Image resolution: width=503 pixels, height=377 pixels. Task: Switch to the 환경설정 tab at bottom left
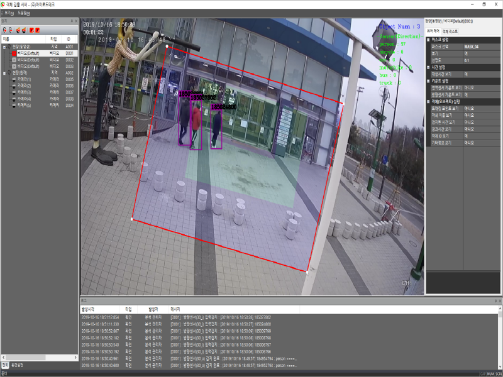16,364
